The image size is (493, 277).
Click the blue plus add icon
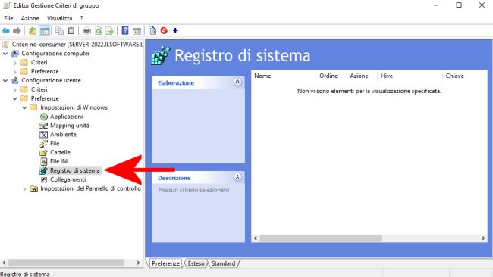(x=175, y=30)
